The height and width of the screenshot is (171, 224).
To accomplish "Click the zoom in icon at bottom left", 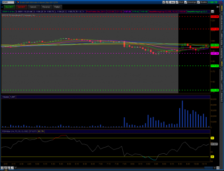I will (6, 168).
